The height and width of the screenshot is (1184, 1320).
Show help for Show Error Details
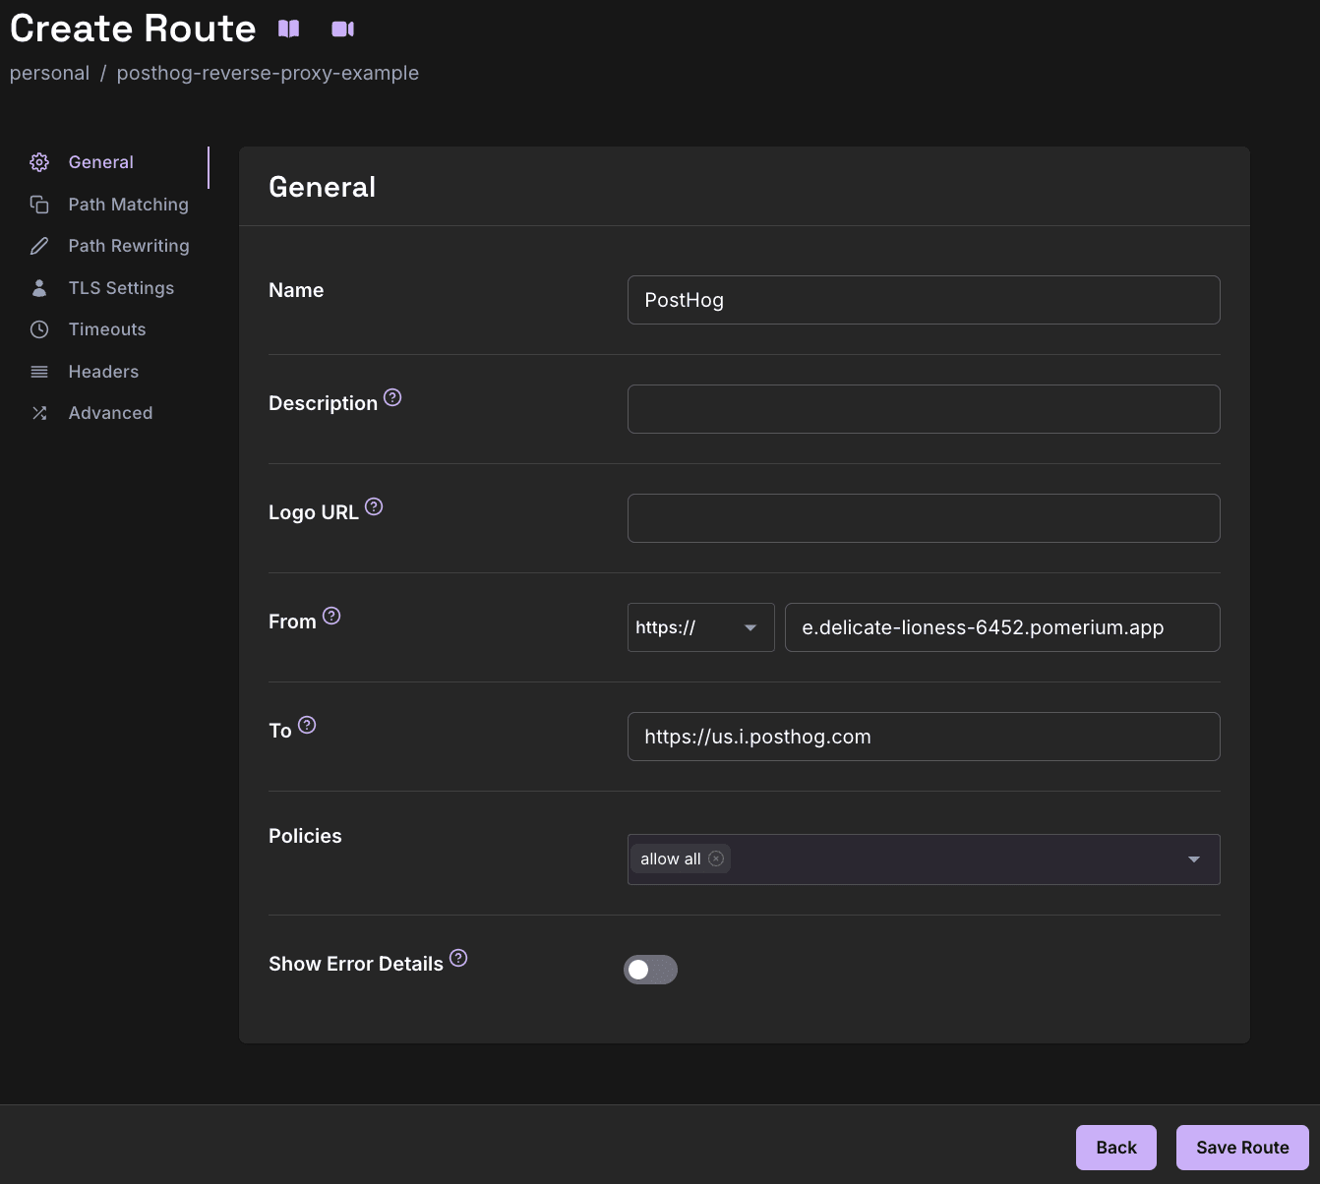pos(458,958)
